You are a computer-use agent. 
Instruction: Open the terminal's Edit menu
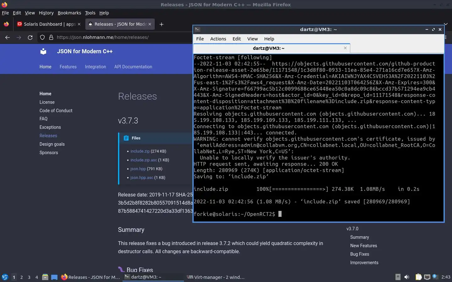coord(237,39)
